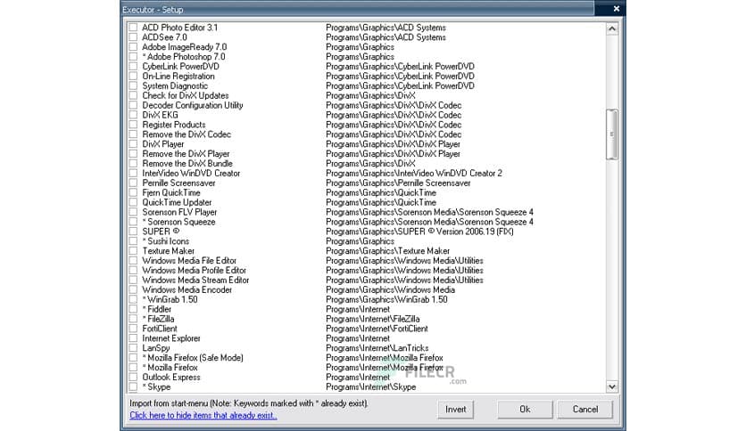Click the Windows Media File Editor entry
746x431 pixels.
(x=189, y=261)
